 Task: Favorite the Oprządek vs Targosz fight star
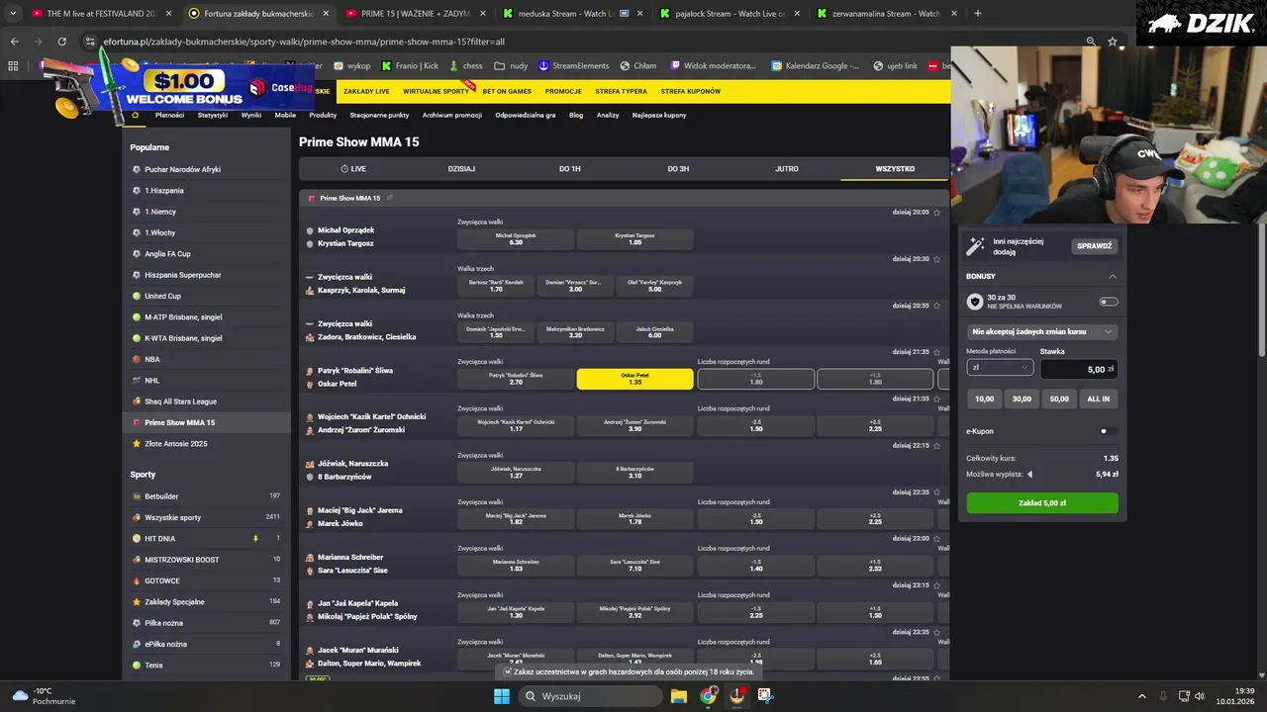pos(936,213)
